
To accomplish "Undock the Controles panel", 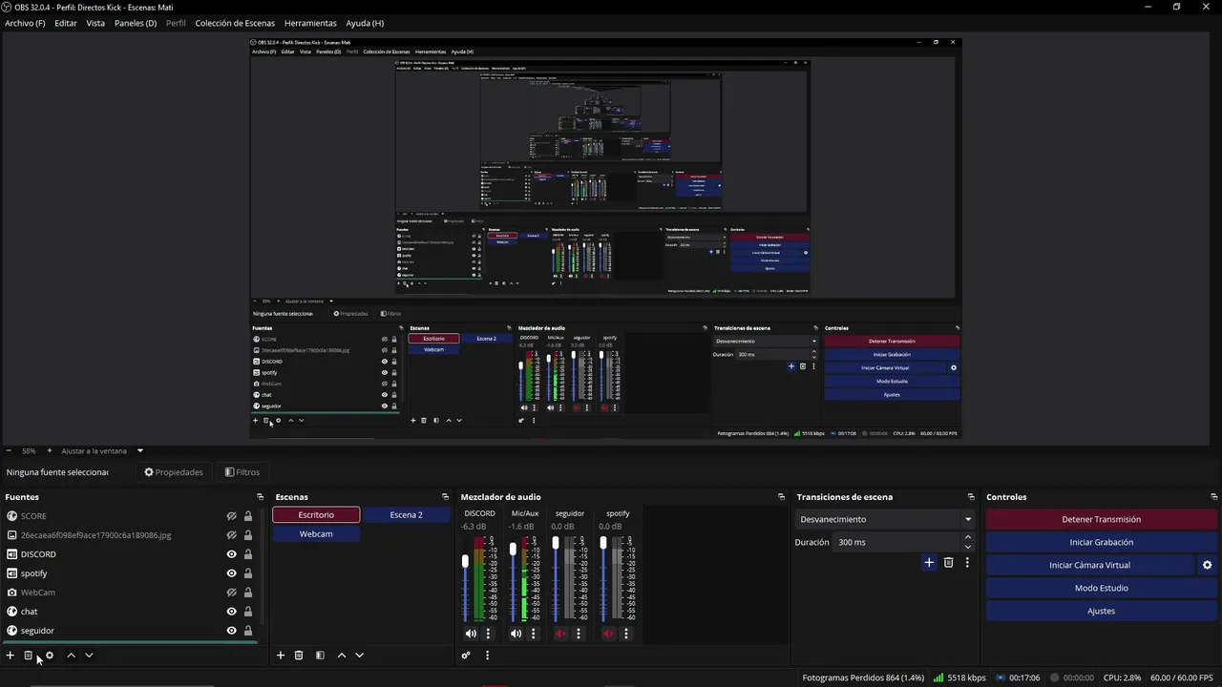I will coord(1214,497).
